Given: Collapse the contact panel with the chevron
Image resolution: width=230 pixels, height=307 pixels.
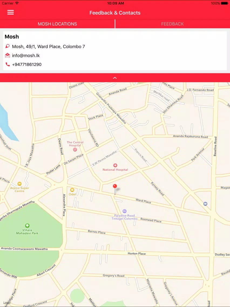Looking at the screenshot, I should pyautogui.click(x=115, y=78).
